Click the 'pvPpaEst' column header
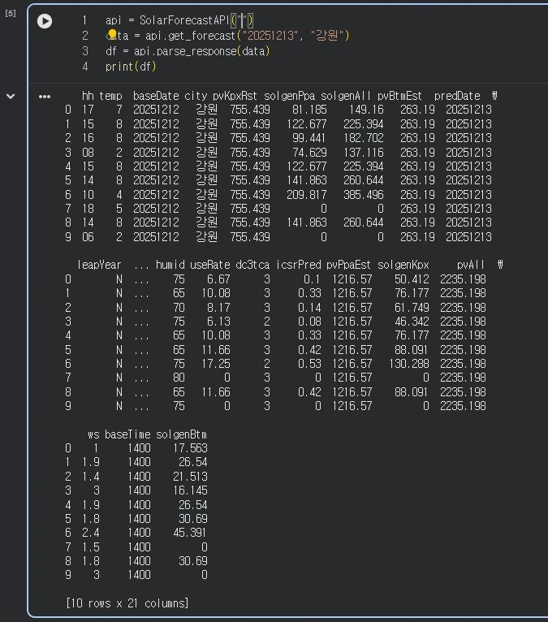Image resolution: width=548 pixels, height=622 pixels. (x=348, y=265)
